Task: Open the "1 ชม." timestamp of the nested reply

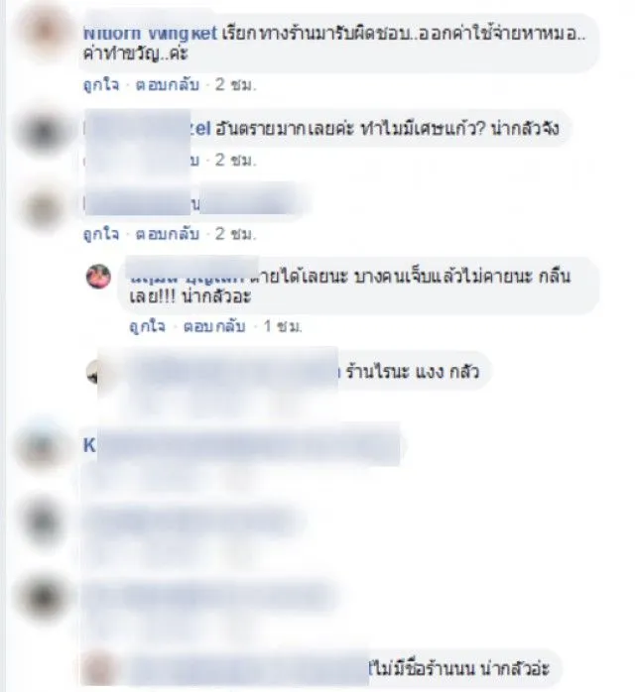Action: click(283, 326)
